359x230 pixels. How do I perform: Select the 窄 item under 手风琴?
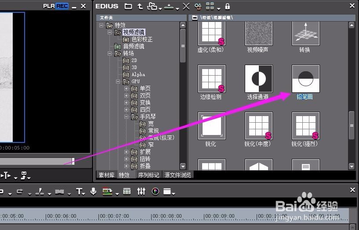[x=151, y=145]
